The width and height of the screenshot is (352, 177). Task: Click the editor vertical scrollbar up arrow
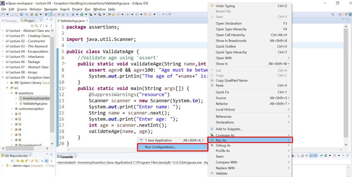[x=346, y=26]
